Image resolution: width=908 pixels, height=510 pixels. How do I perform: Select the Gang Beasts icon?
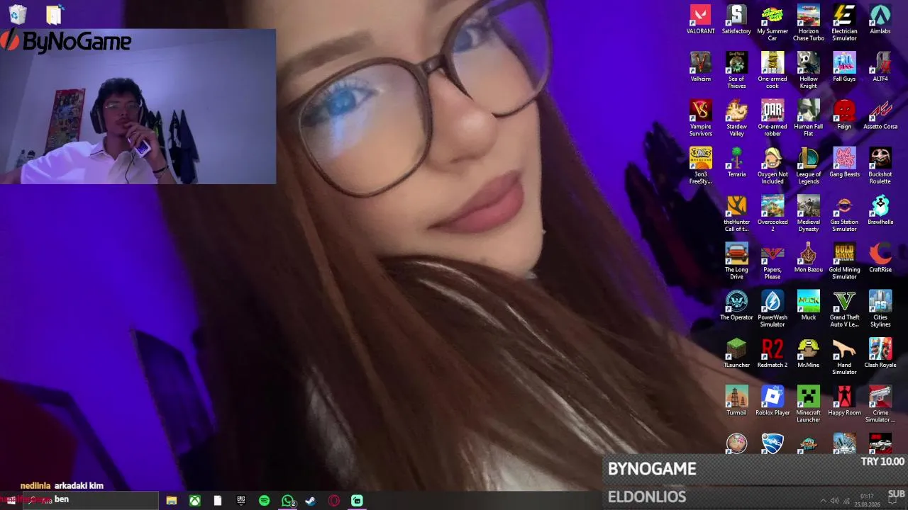[844, 161]
